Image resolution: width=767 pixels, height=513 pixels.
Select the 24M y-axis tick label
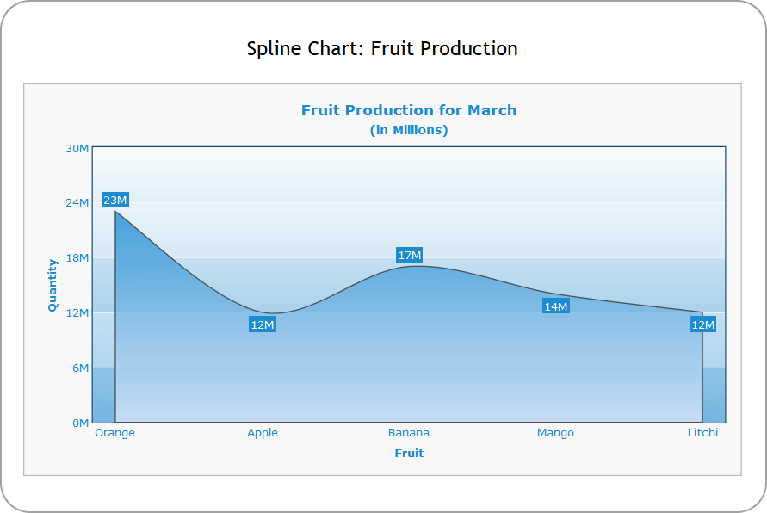click(x=77, y=203)
